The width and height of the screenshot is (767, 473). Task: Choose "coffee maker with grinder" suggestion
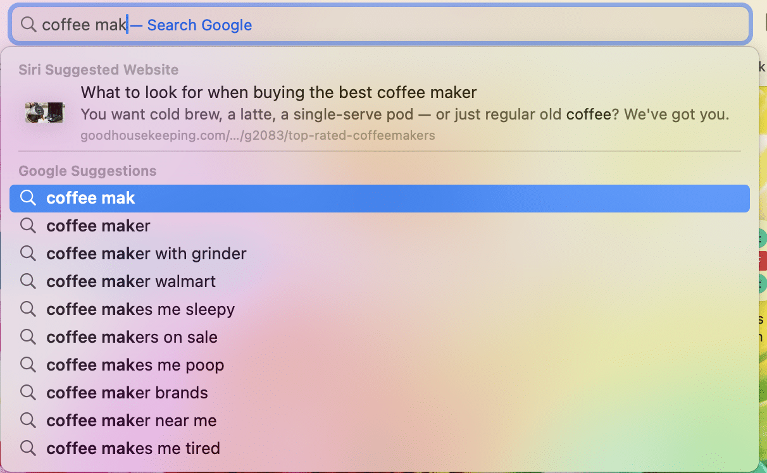(x=380, y=254)
